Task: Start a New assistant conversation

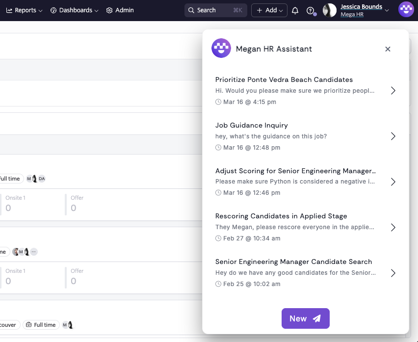Action: (305, 318)
